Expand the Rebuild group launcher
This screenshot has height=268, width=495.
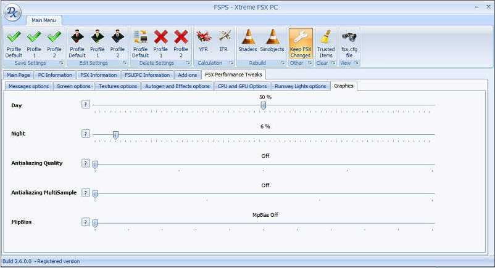(283, 63)
